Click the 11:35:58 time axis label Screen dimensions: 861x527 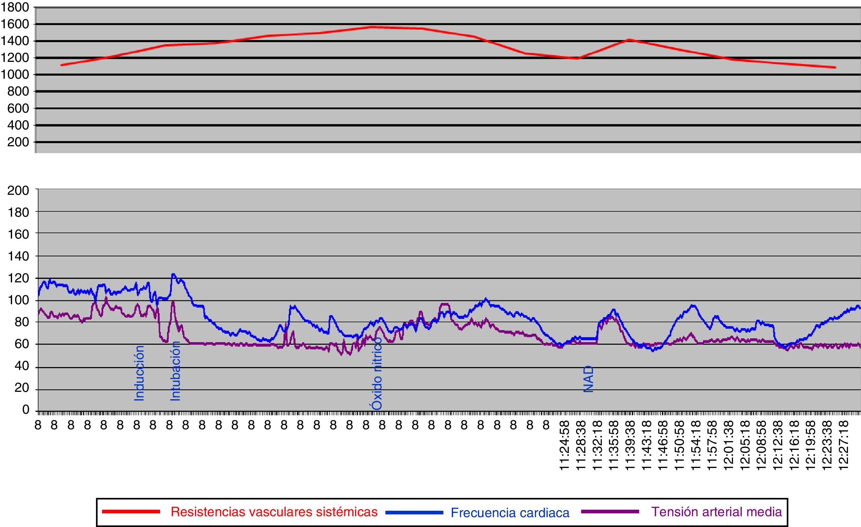(614, 445)
